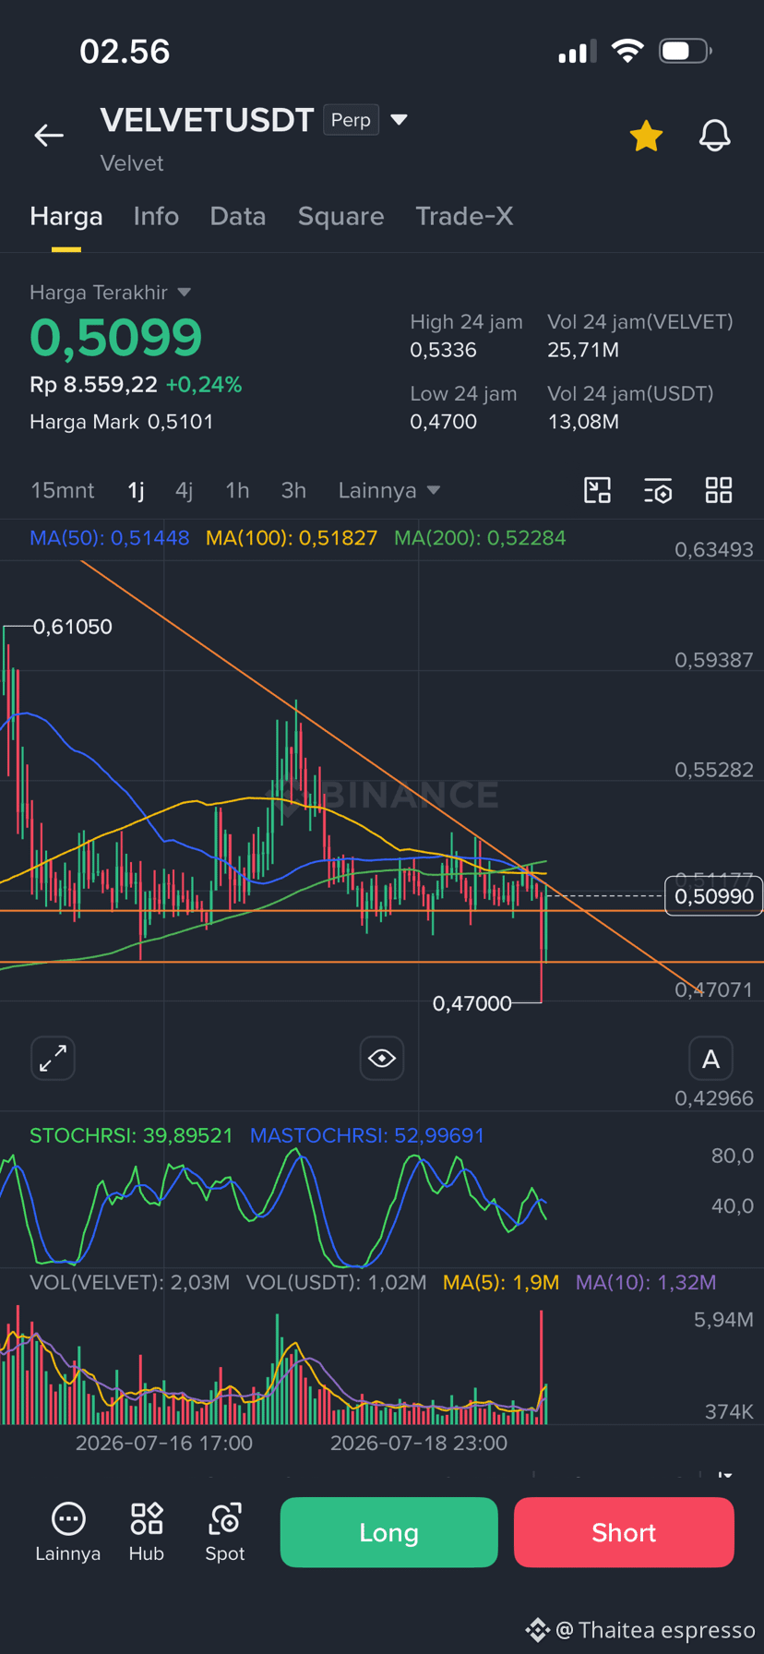Tap the Vol 24 jam(VELVET) value 25,71M
The image size is (764, 1654).
583,350
